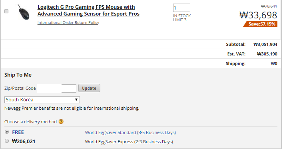Click the Save:57.15% discount badge
Viewport: 287px width, 158px height.
point(261,24)
